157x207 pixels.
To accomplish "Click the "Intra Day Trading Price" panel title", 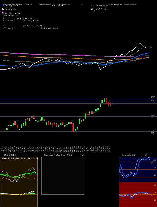I will pyautogui.click(x=55, y=155).
